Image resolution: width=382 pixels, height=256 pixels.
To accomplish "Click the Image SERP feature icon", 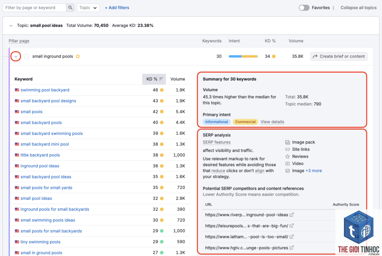I will pyautogui.click(x=288, y=170).
